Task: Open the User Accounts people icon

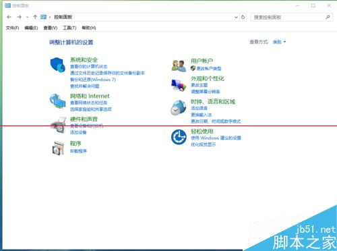Action: pyautogui.click(x=179, y=65)
